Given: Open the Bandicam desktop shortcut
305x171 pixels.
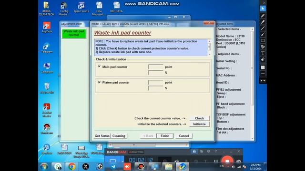Looking at the screenshot, I should 47,129.
